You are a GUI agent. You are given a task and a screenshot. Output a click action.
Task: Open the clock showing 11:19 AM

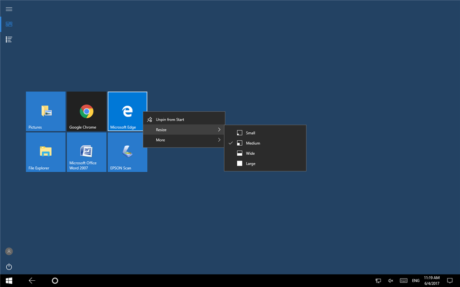pos(432,281)
